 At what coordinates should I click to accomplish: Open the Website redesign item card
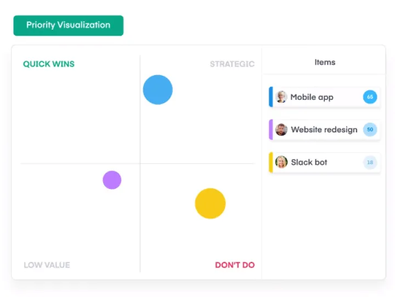click(324, 130)
